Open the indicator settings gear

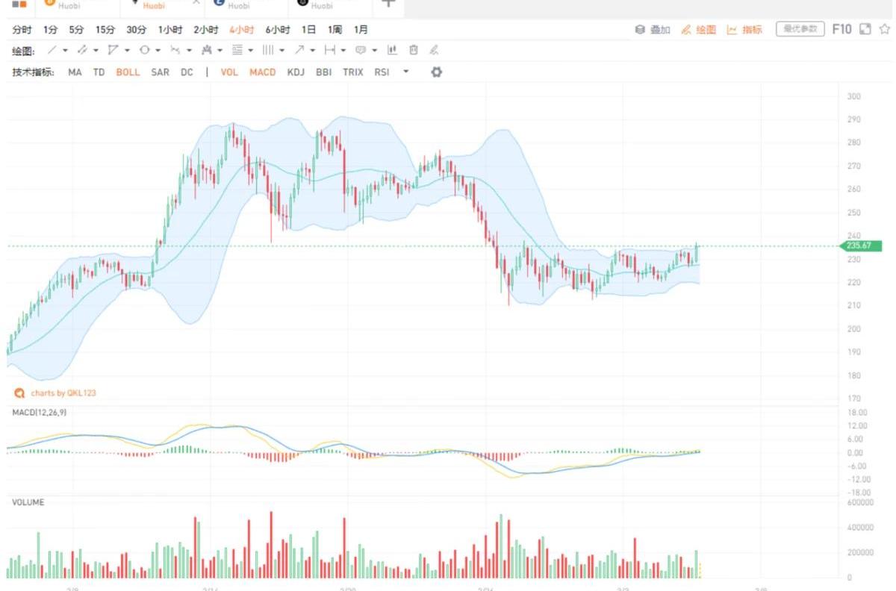(x=437, y=72)
